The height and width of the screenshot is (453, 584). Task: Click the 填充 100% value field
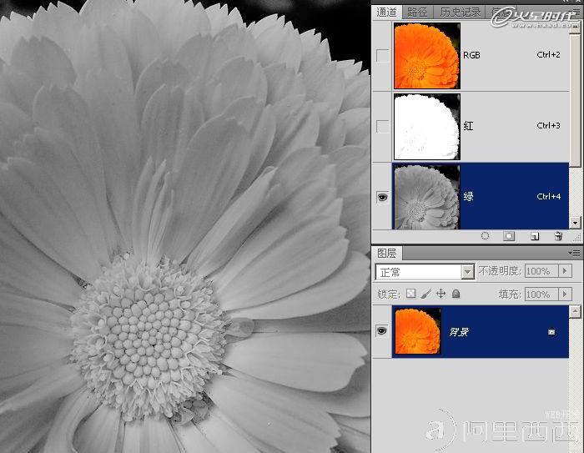point(541,294)
